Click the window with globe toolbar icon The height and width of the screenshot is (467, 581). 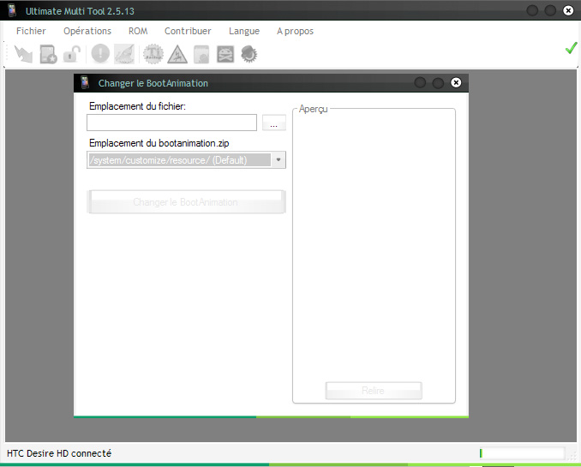click(201, 54)
